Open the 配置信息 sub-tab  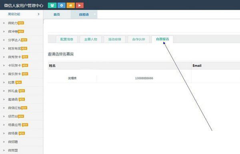(x=66, y=39)
